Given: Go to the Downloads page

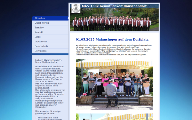Looking at the screenshot, I should [50, 51].
